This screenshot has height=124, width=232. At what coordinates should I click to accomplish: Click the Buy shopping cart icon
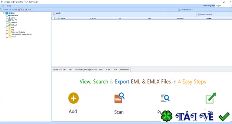tap(19, 10)
